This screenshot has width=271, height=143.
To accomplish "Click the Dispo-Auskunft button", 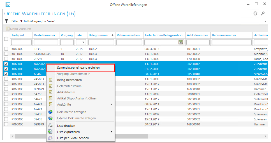I will click(18, 29).
